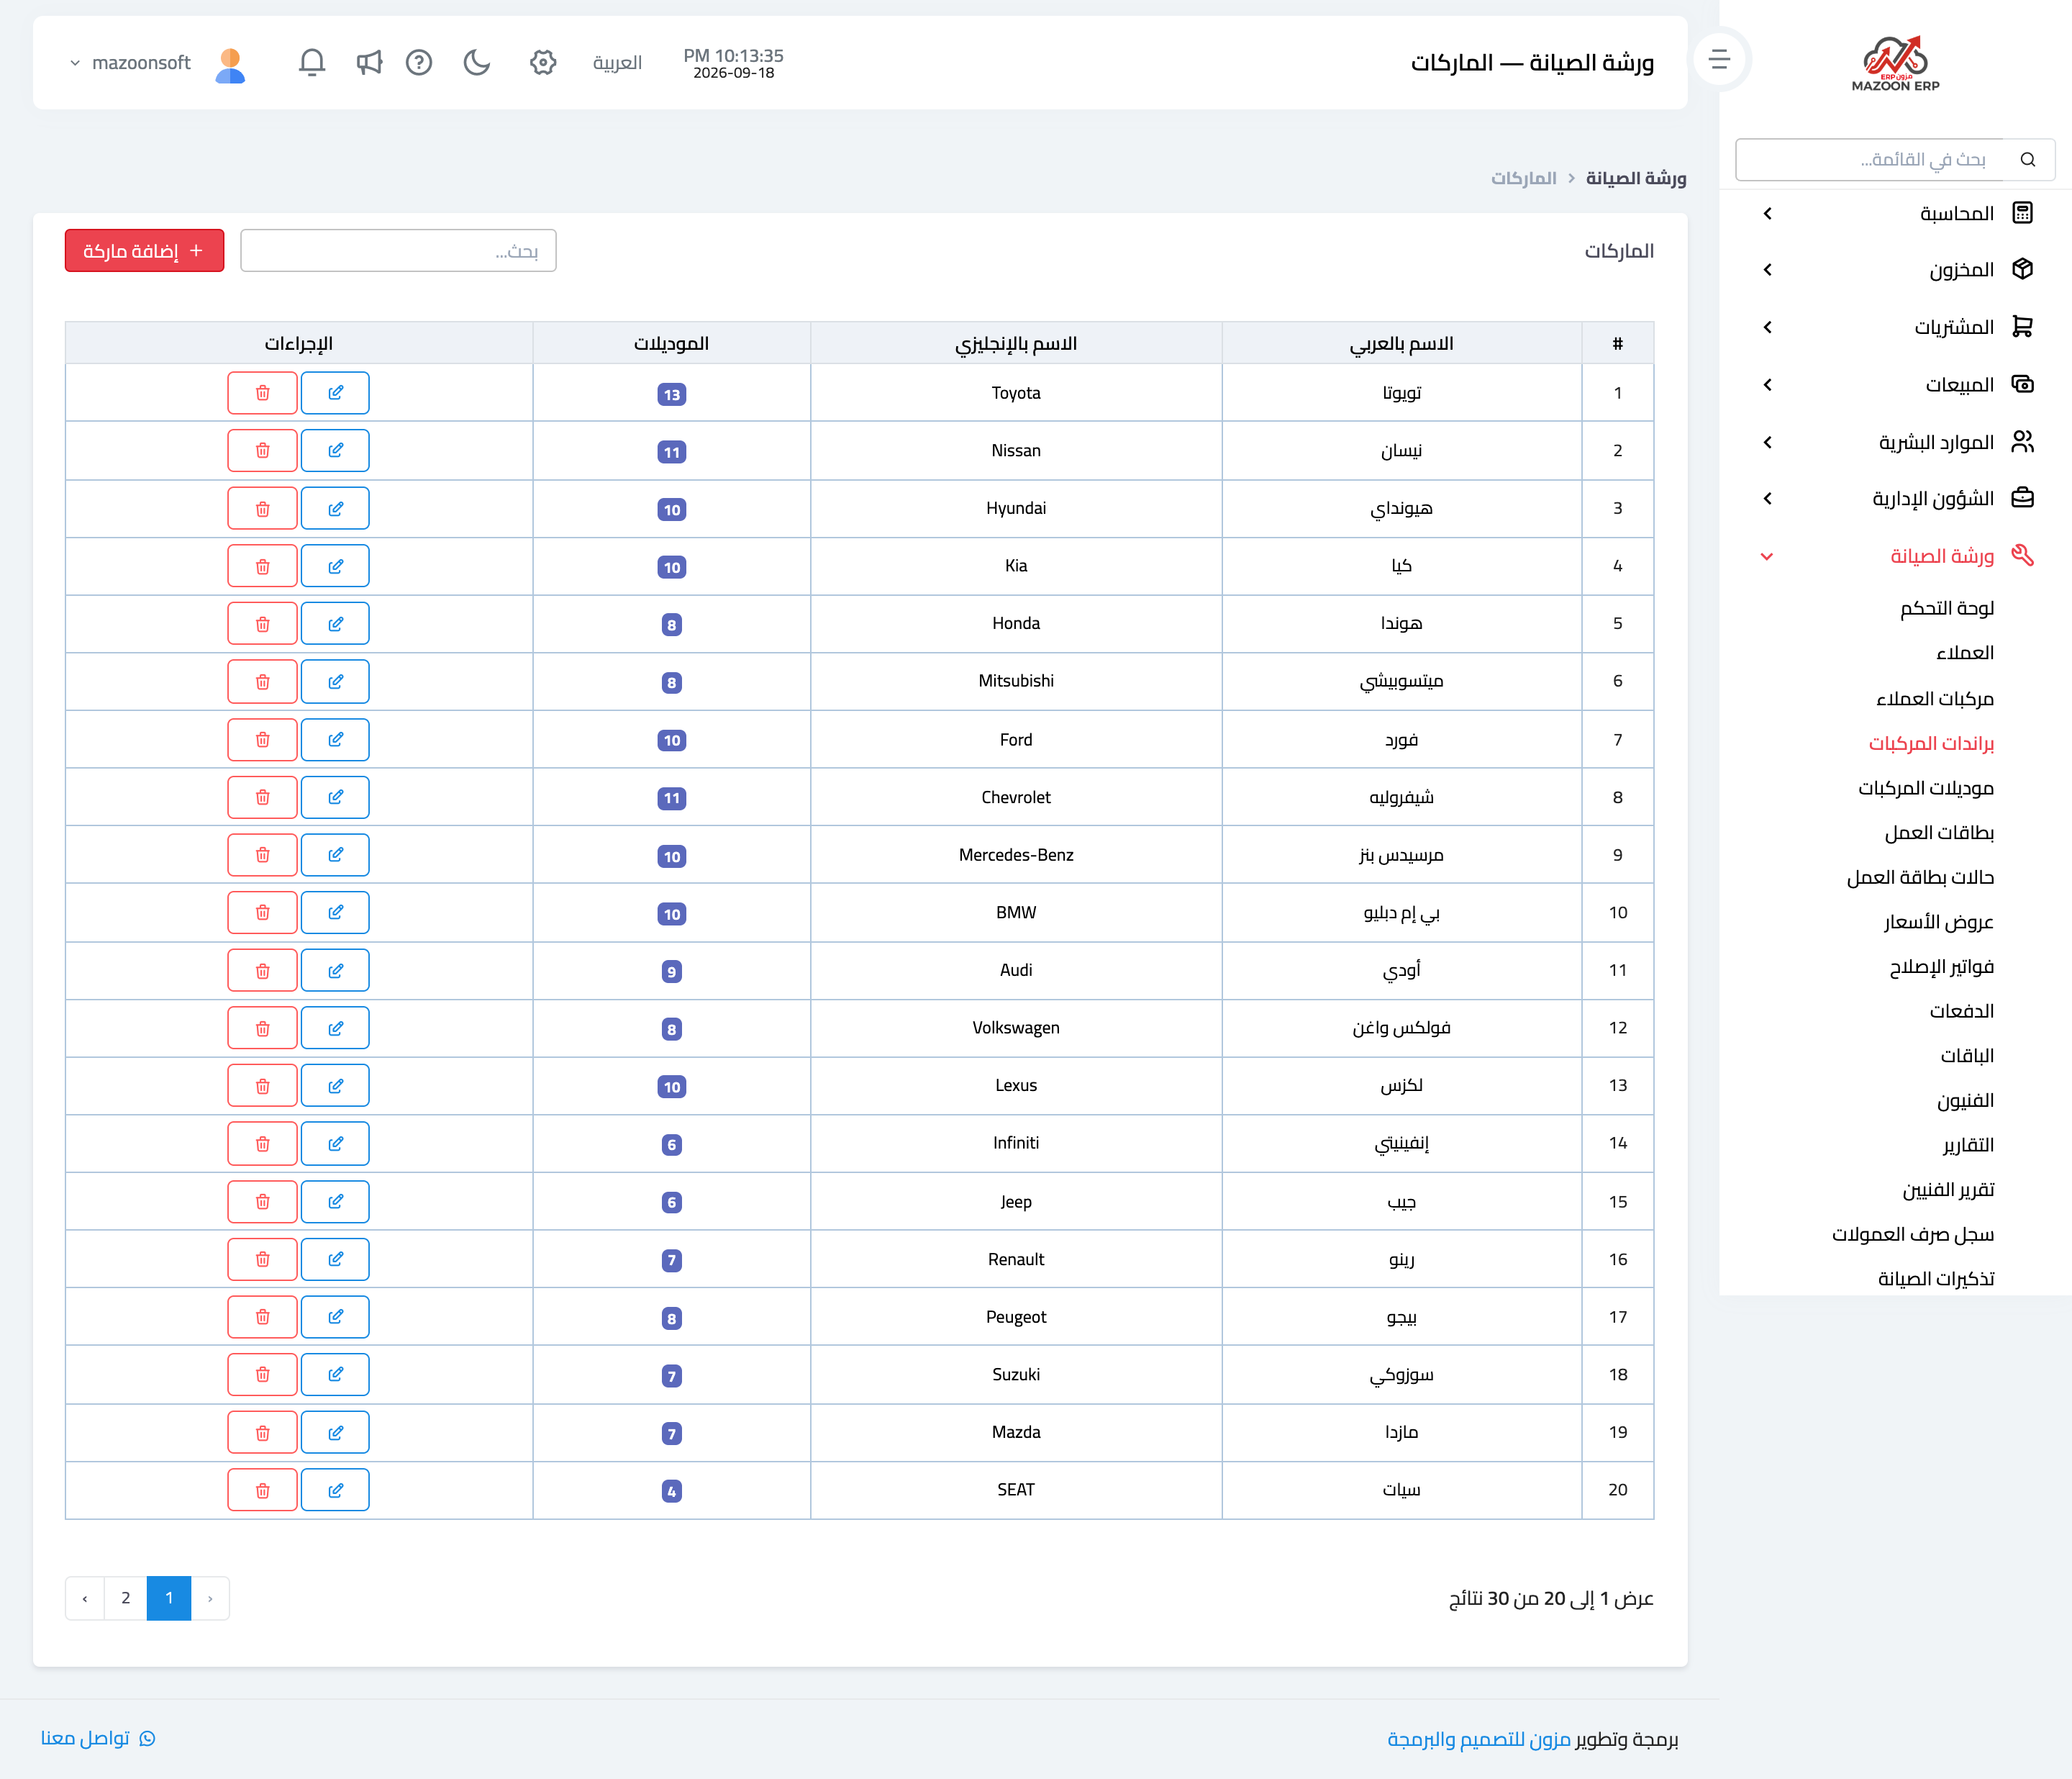Edit the Chevrolet brand

(335, 797)
